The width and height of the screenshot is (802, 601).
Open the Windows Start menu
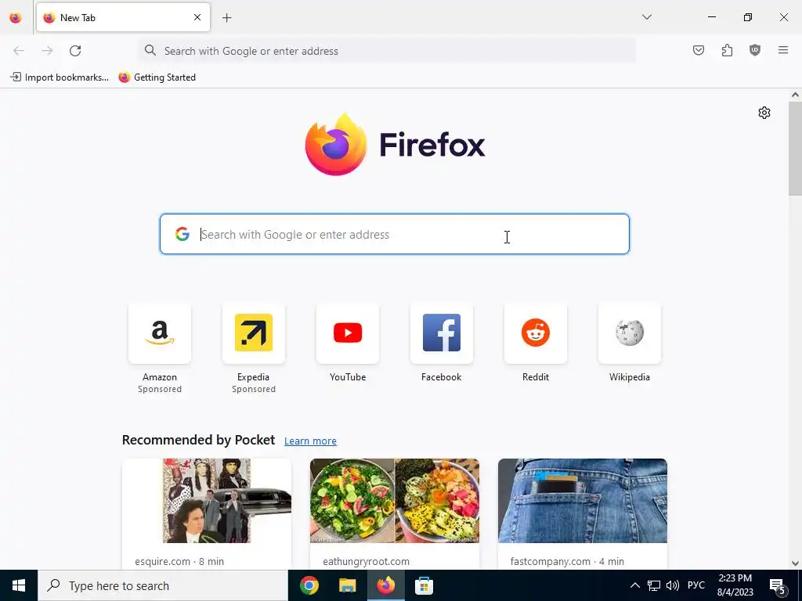(19, 585)
